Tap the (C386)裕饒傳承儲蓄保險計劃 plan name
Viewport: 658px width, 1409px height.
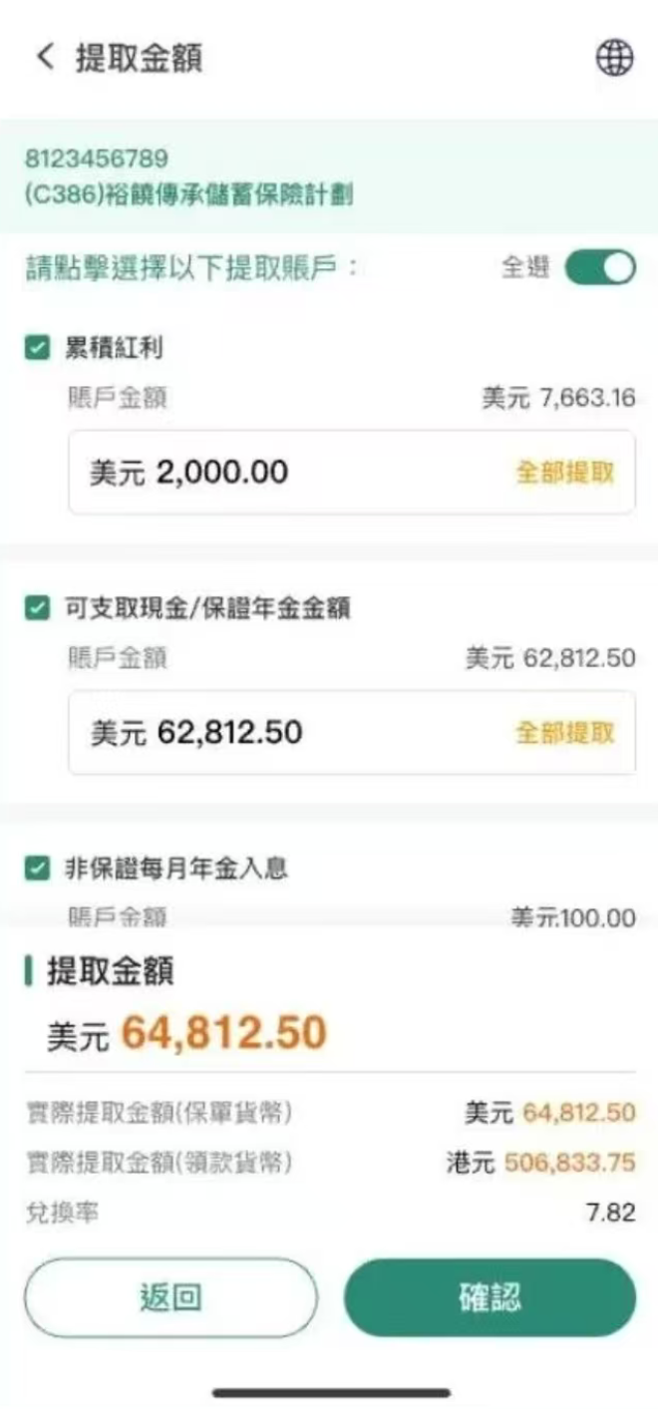tap(188, 194)
